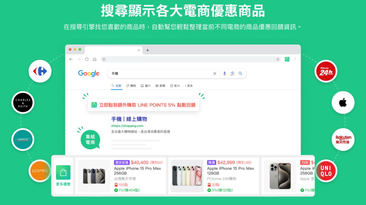
Task: Click the Uniqlo logo circle
Action: [x=326, y=170]
